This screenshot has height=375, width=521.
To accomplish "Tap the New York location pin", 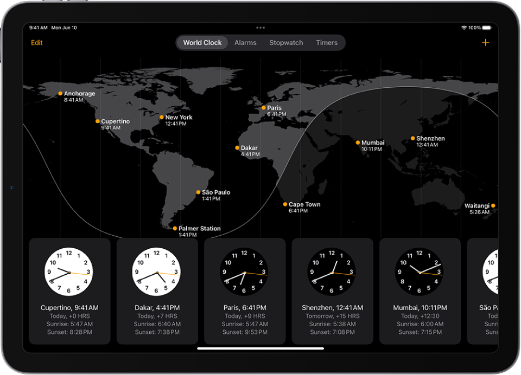I will [x=161, y=117].
